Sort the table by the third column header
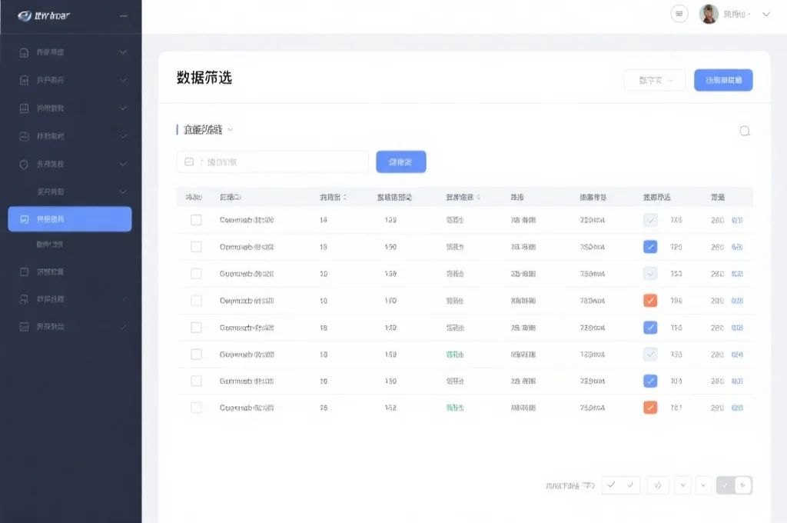Viewport: 787px width, 523px height. (332, 196)
